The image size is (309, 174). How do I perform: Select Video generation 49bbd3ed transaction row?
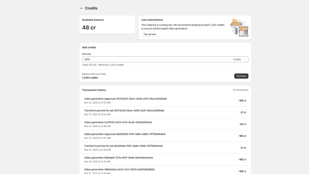pos(165,171)
